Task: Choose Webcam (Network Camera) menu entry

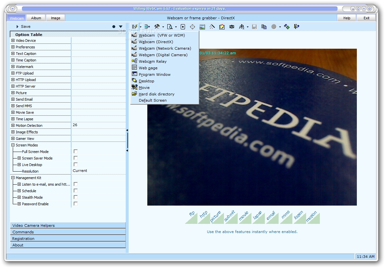Action: (x=164, y=48)
